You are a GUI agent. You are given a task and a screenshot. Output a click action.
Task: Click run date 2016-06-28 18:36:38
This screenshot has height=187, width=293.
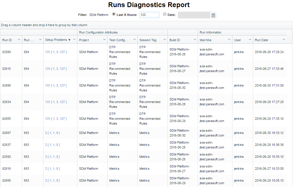tap(269, 145)
